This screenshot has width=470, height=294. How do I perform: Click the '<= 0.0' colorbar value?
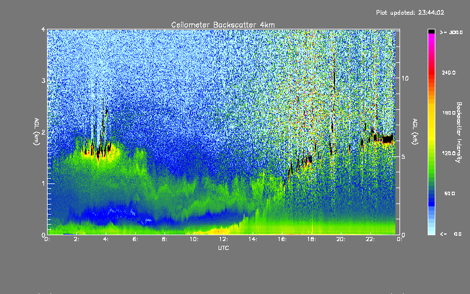tap(451, 234)
